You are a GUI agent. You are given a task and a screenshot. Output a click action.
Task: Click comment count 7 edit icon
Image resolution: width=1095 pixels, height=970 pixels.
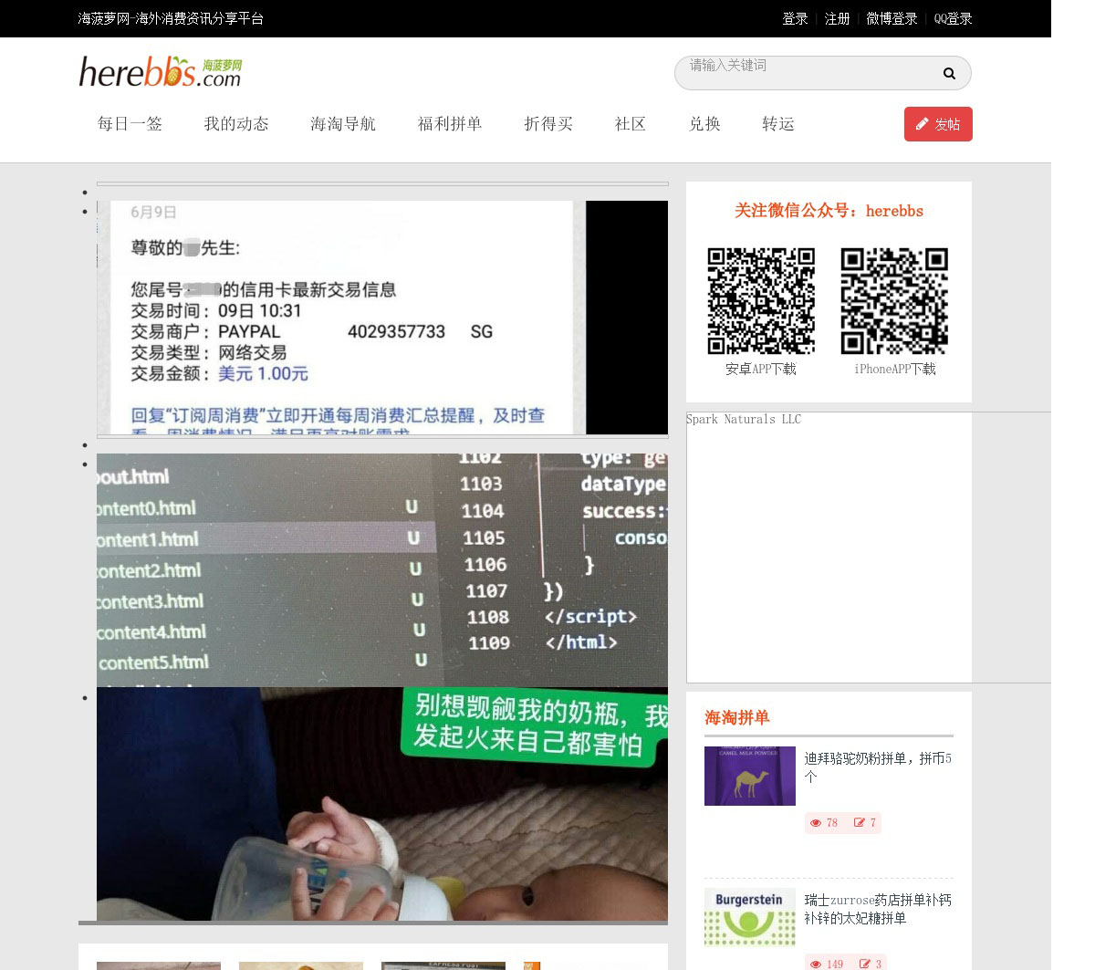point(860,823)
